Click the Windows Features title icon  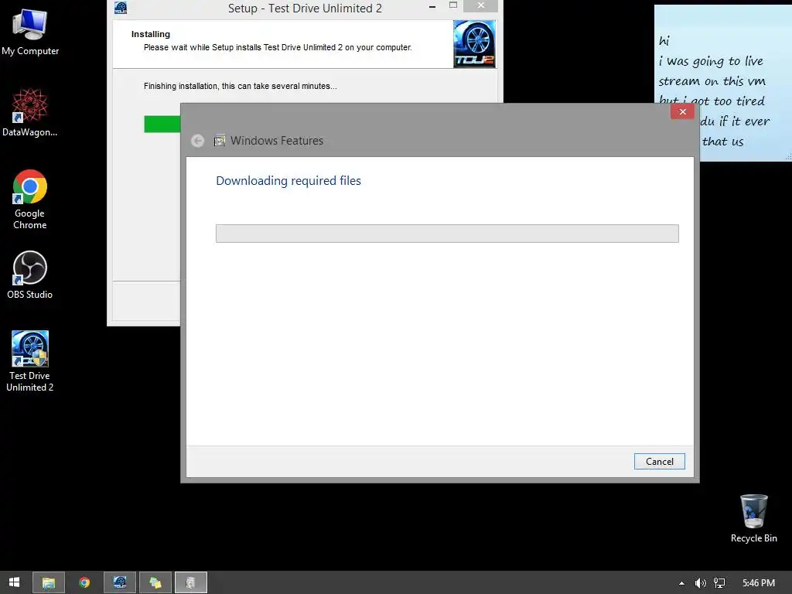pos(219,141)
